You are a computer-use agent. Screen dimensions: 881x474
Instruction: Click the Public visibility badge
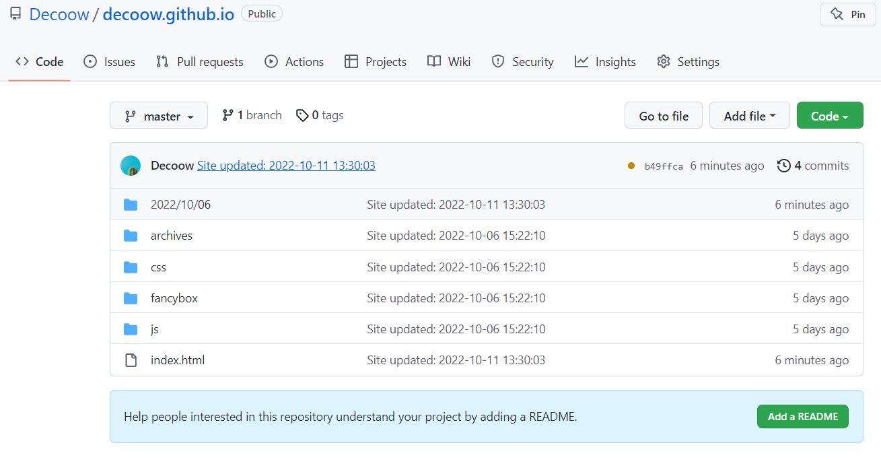tap(262, 13)
